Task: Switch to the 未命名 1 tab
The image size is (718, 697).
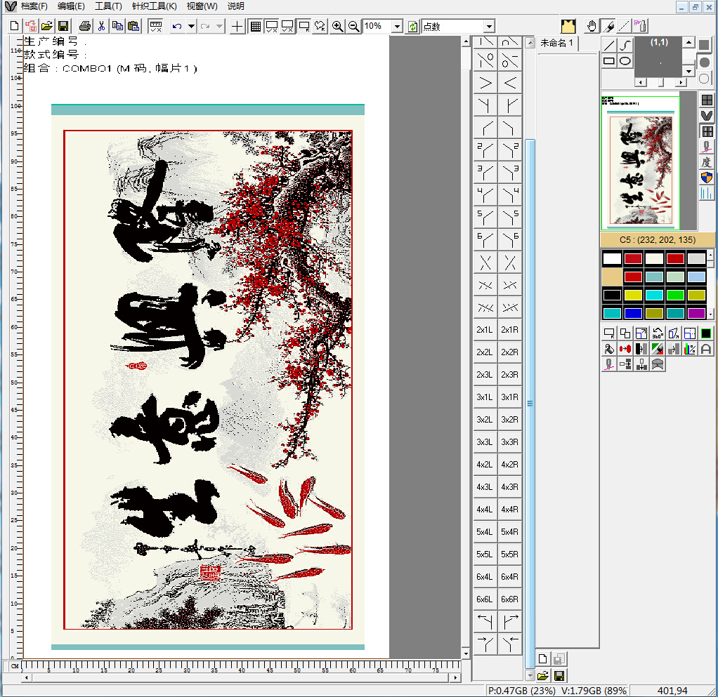Action: [x=556, y=44]
